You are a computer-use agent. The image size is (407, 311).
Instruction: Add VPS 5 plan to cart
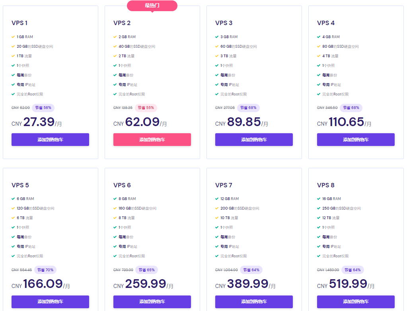pyautogui.click(x=50, y=301)
